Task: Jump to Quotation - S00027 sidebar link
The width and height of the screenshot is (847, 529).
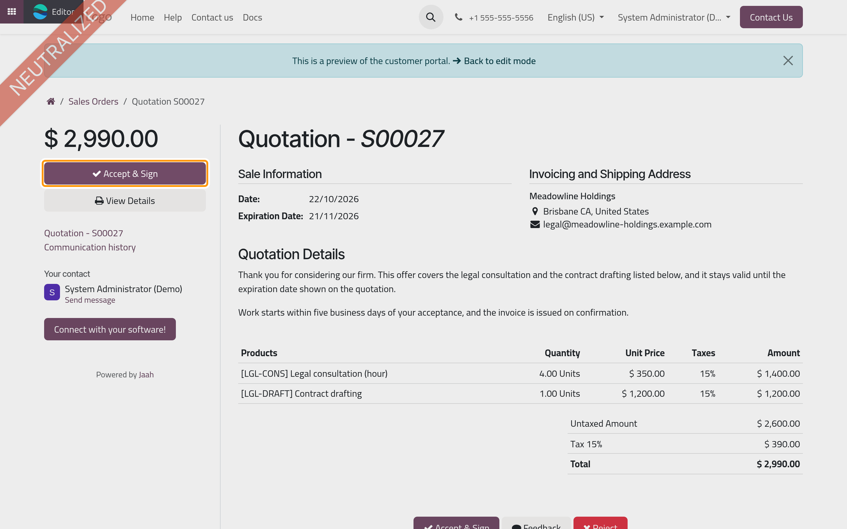Action: click(x=83, y=233)
